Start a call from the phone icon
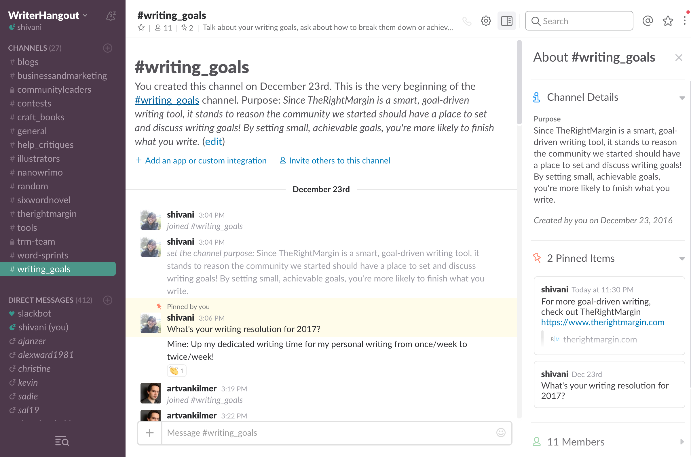The height and width of the screenshot is (457, 691). [467, 21]
